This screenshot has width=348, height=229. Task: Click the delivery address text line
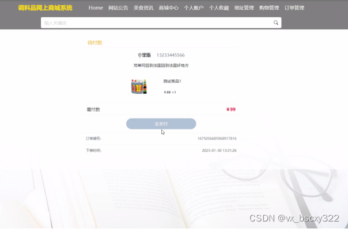(161, 66)
